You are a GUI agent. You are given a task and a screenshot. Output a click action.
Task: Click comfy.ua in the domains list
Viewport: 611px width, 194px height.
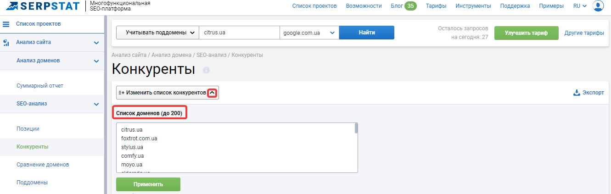(133, 156)
